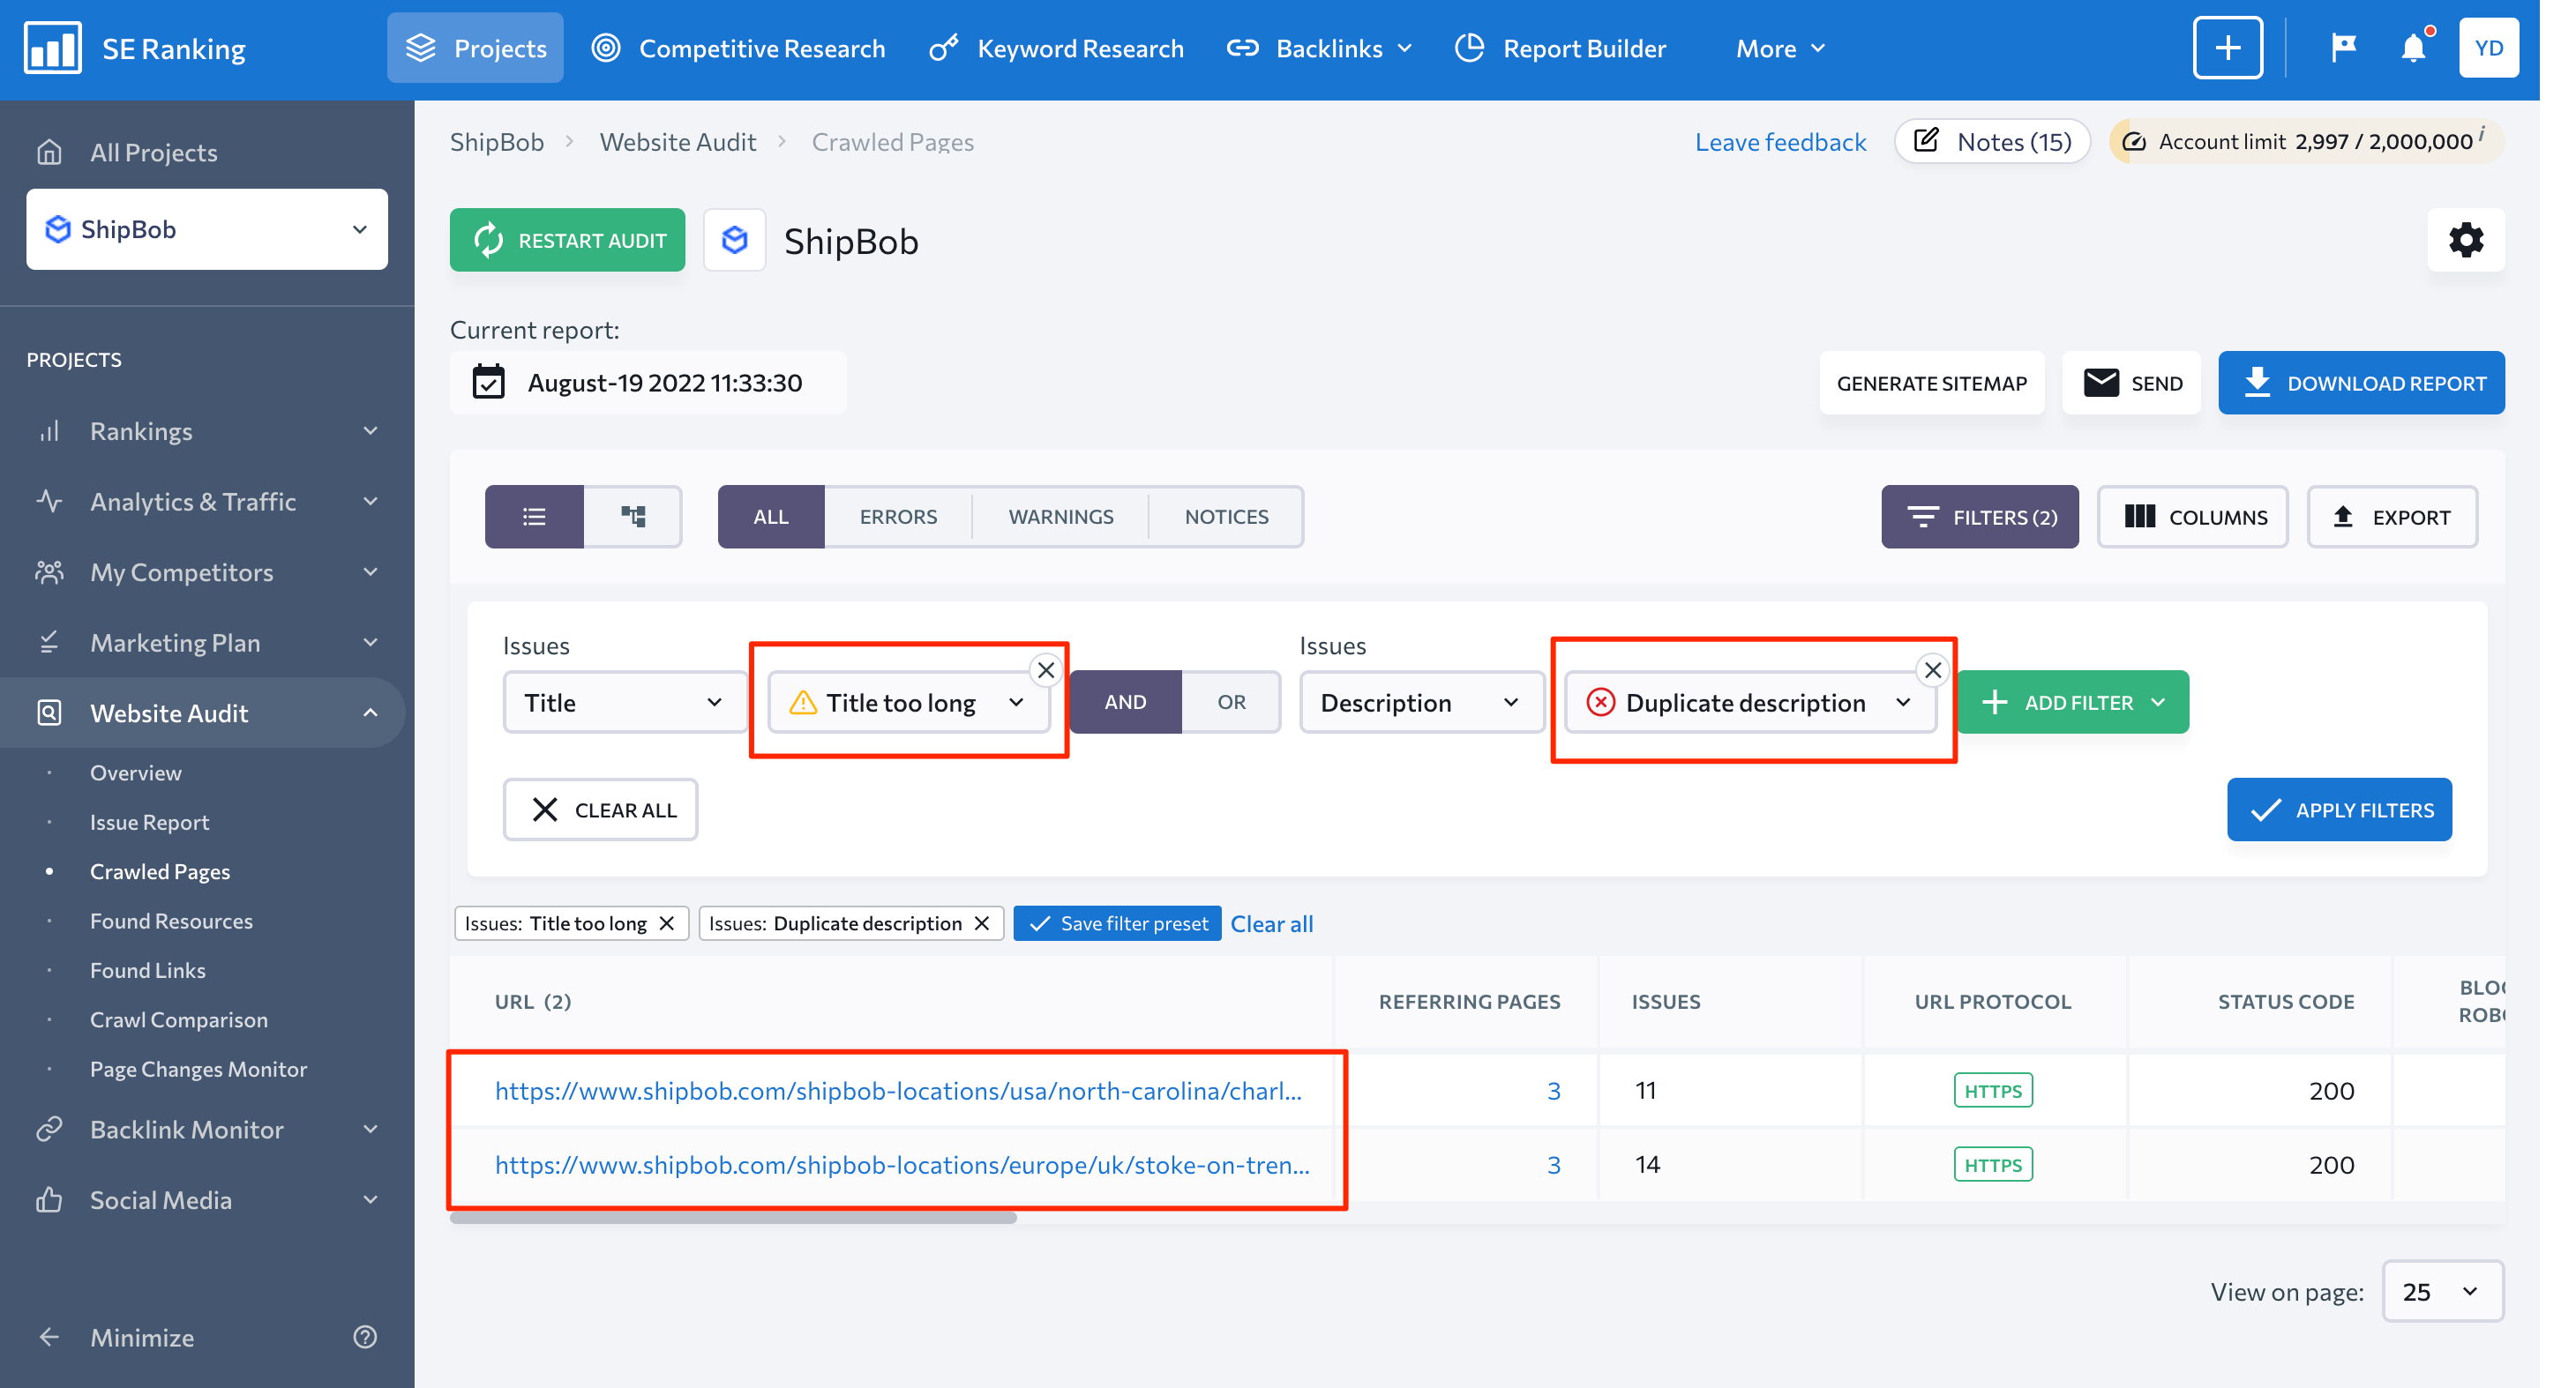Open the Backlinks menu in top nav
This screenshot has width=2576, height=1388.
(x=1319, y=48)
